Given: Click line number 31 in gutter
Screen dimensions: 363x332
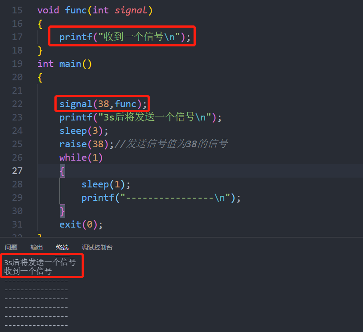Looking at the screenshot, I should [x=17, y=224].
